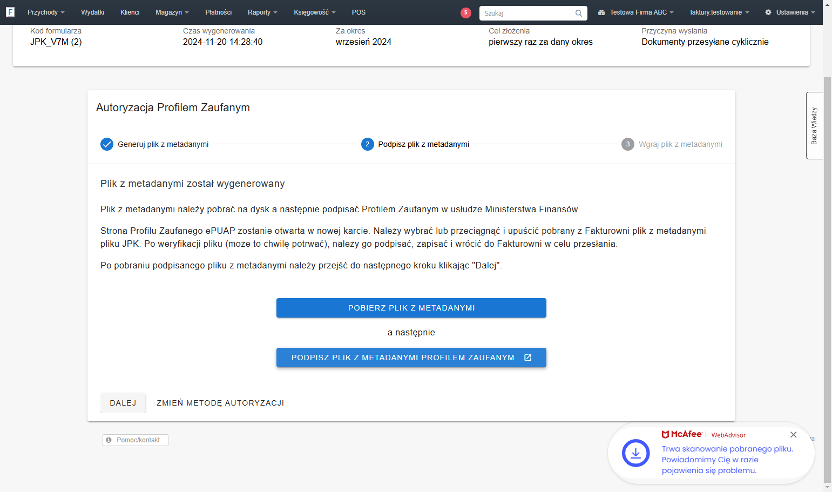This screenshot has width=832, height=492.
Task: Click the McAfee download scan icon
Action: click(x=636, y=453)
